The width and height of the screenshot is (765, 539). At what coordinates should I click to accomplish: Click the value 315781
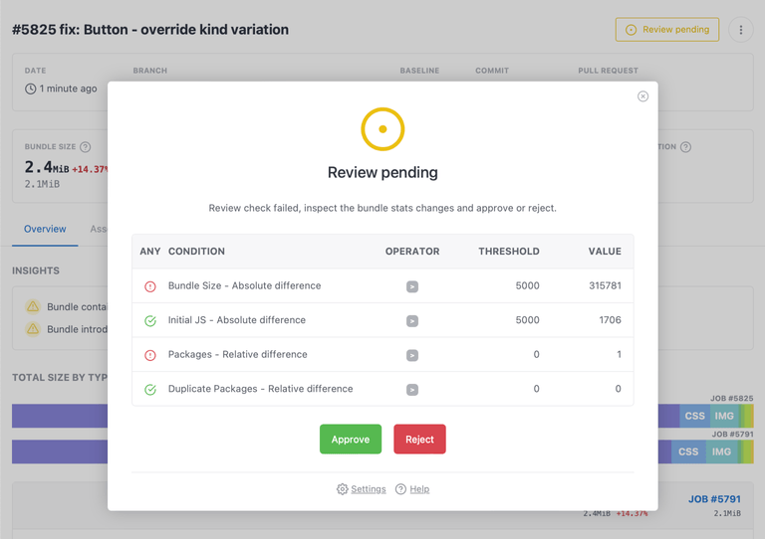(605, 285)
